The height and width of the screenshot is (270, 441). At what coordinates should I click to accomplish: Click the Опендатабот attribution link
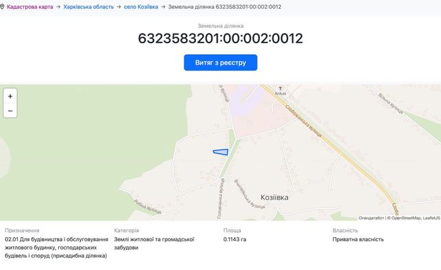click(371, 218)
